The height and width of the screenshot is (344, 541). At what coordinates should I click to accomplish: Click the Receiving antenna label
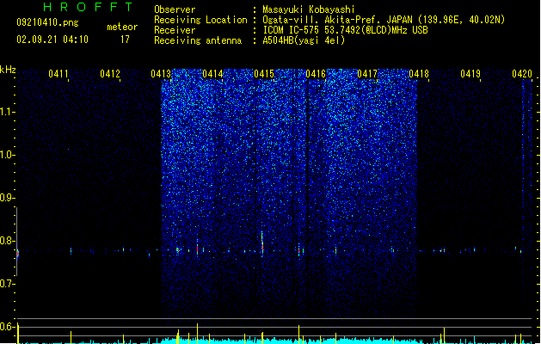click(x=198, y=40)
